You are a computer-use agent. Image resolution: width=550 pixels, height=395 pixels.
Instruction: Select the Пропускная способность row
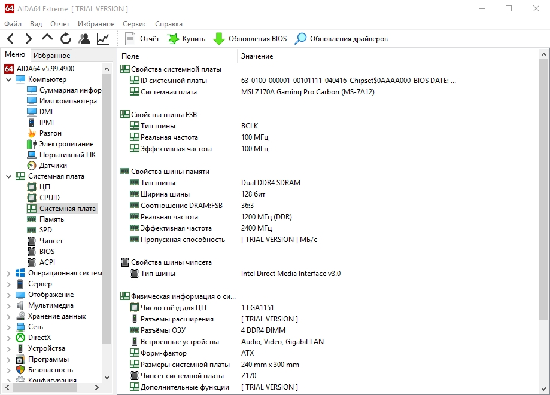click(223, 240)
